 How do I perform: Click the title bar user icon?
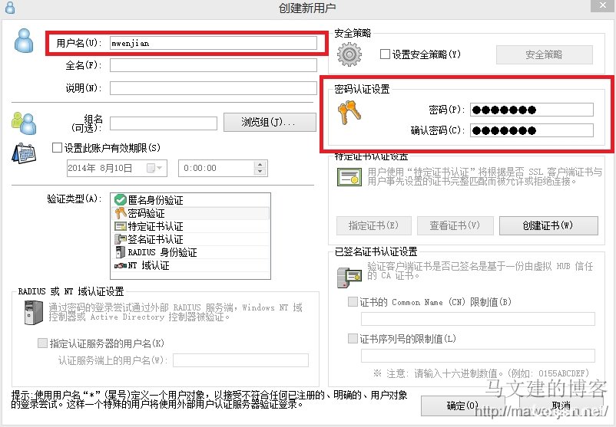10,8
